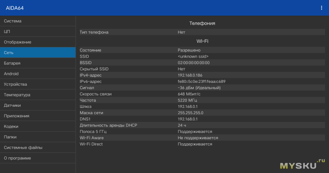Image resolution: width=329 pixels, height=173 pixels.
Task: Select IPv4 value 192.168.0.186
Action: click(190, 75)
